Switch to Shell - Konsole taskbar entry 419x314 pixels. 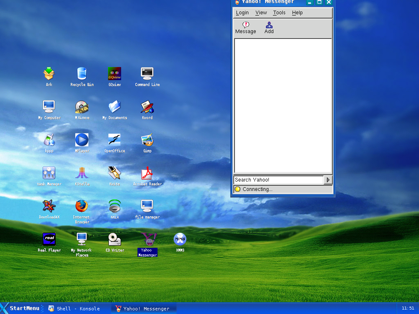tap(74, 309)
